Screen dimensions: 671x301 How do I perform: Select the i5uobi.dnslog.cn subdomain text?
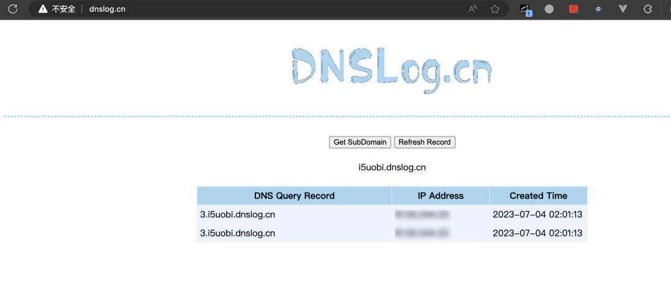pyautogui.click(x=392, y=168)
